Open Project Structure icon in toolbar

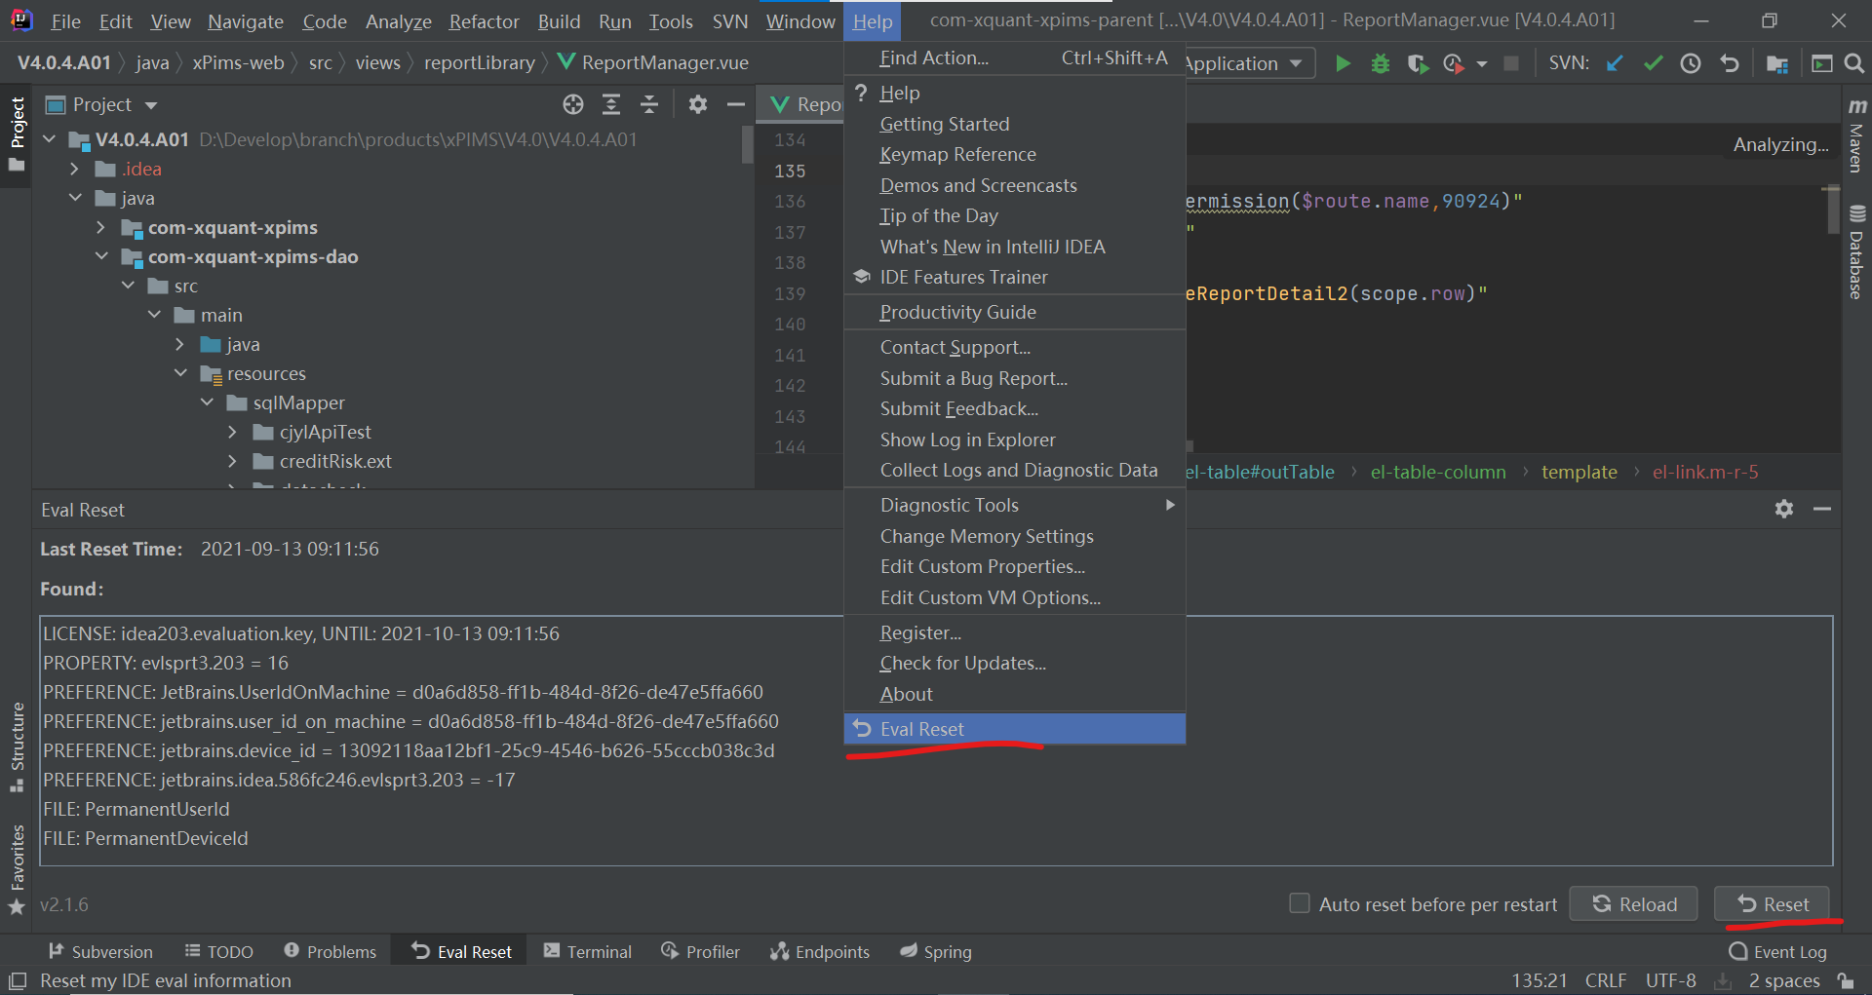tap(1777, 63)
